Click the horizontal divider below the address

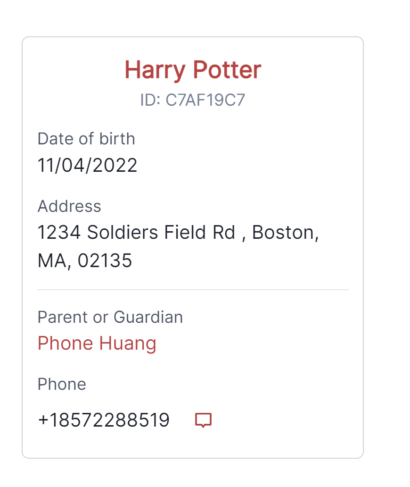(193, 289)
